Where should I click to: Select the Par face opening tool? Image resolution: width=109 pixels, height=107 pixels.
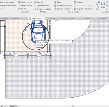point(98,6)
